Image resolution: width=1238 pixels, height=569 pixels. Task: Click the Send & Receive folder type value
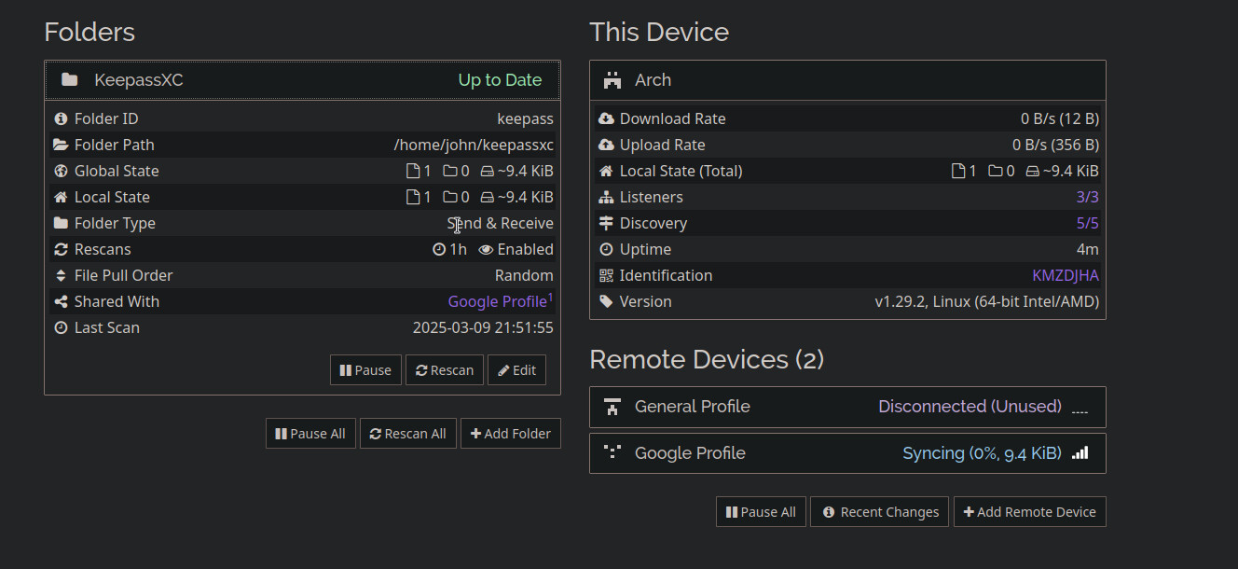pyautogui.click(x=501, y=224)
